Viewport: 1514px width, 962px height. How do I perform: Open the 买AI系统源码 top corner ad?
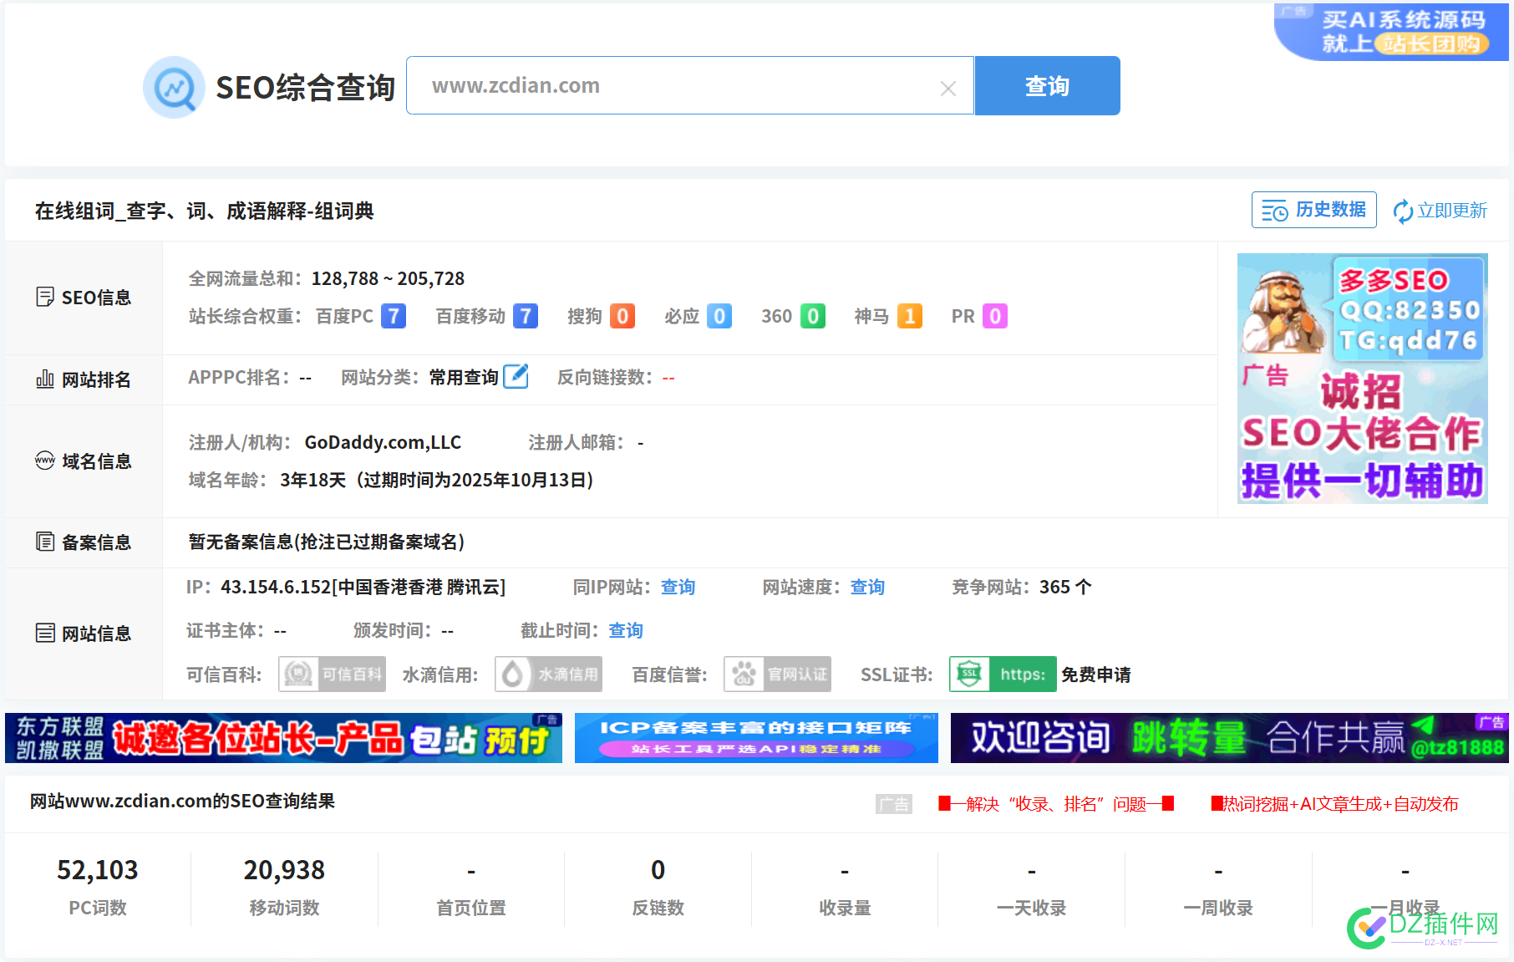1390,32
